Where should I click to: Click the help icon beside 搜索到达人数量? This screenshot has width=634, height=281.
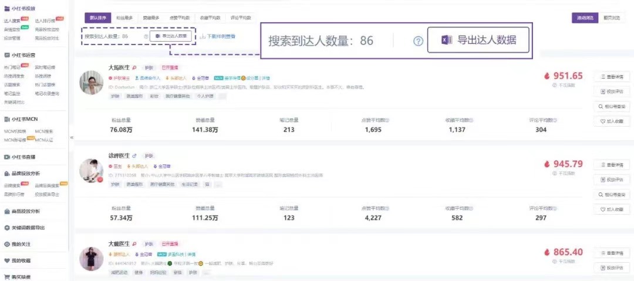[x=146, y=36]
